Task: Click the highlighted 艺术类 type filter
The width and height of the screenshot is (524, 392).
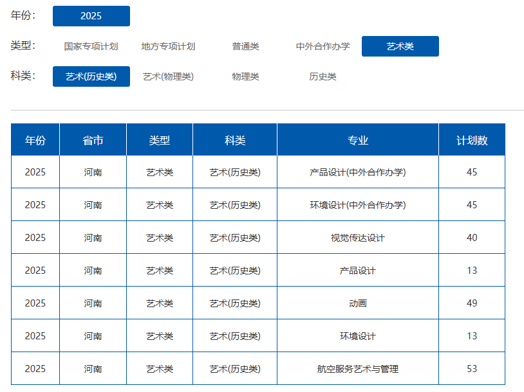Action: tap(400, 46)
